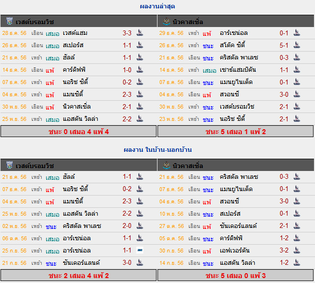The width and height of the screenshot is (315, 283).
Task: Click the date '29 ธ.ค. 56'
Action: (x=171, y=33)
